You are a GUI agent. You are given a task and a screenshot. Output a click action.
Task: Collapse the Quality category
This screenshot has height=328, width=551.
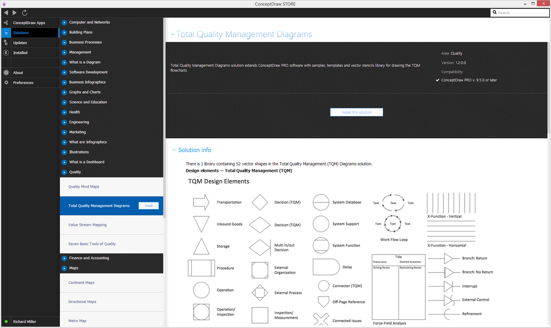point(64,172)
